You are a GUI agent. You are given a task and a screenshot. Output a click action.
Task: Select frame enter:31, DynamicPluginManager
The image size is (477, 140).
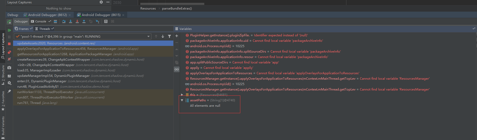click(x=93, y=81)
